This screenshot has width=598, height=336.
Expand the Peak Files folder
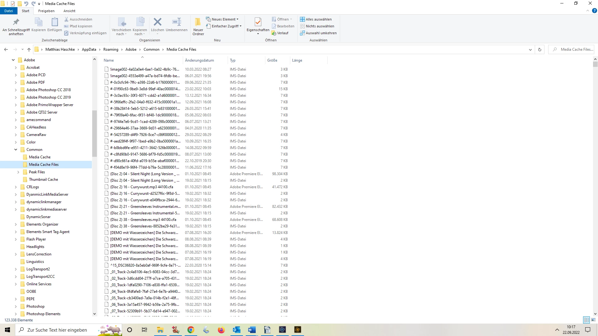point(18,172)
